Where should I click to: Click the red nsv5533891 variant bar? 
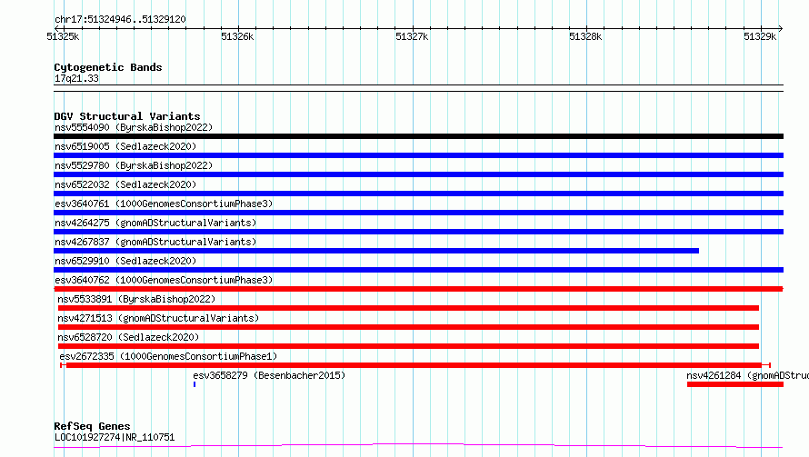pyautogui.click(x=408, y=308)
